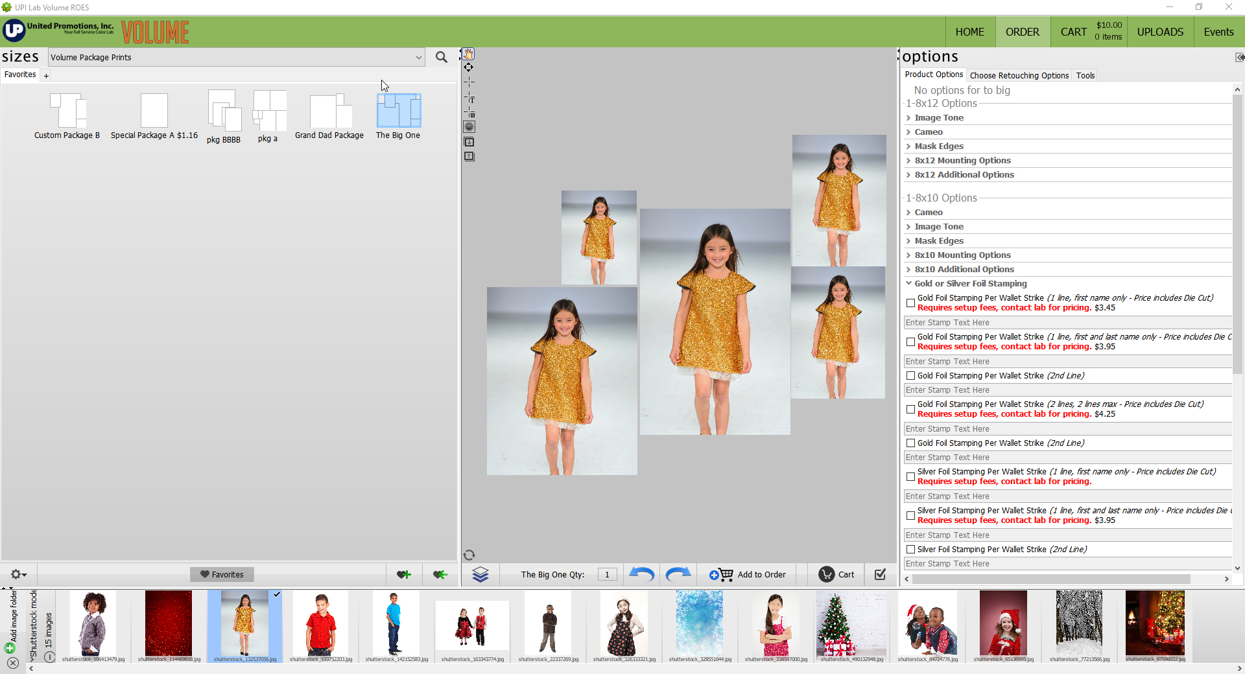Click the undo arrow icon
1245x674 pixels.
click(x=641, y=574)
